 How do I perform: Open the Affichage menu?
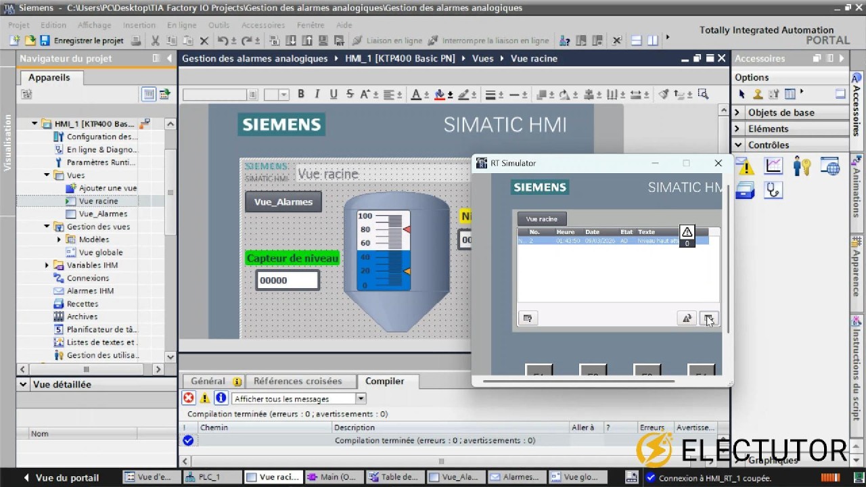click(94, 25)
